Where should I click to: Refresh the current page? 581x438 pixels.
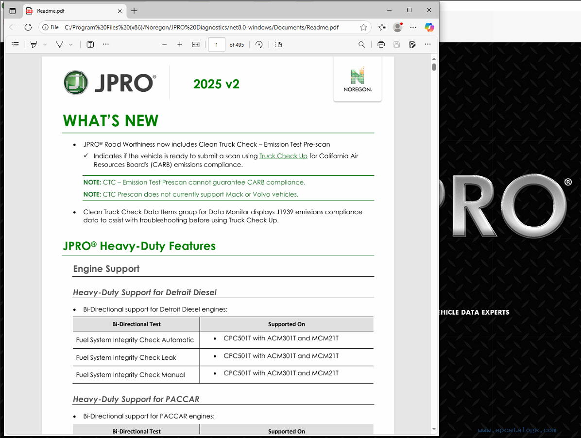[28, 27]
